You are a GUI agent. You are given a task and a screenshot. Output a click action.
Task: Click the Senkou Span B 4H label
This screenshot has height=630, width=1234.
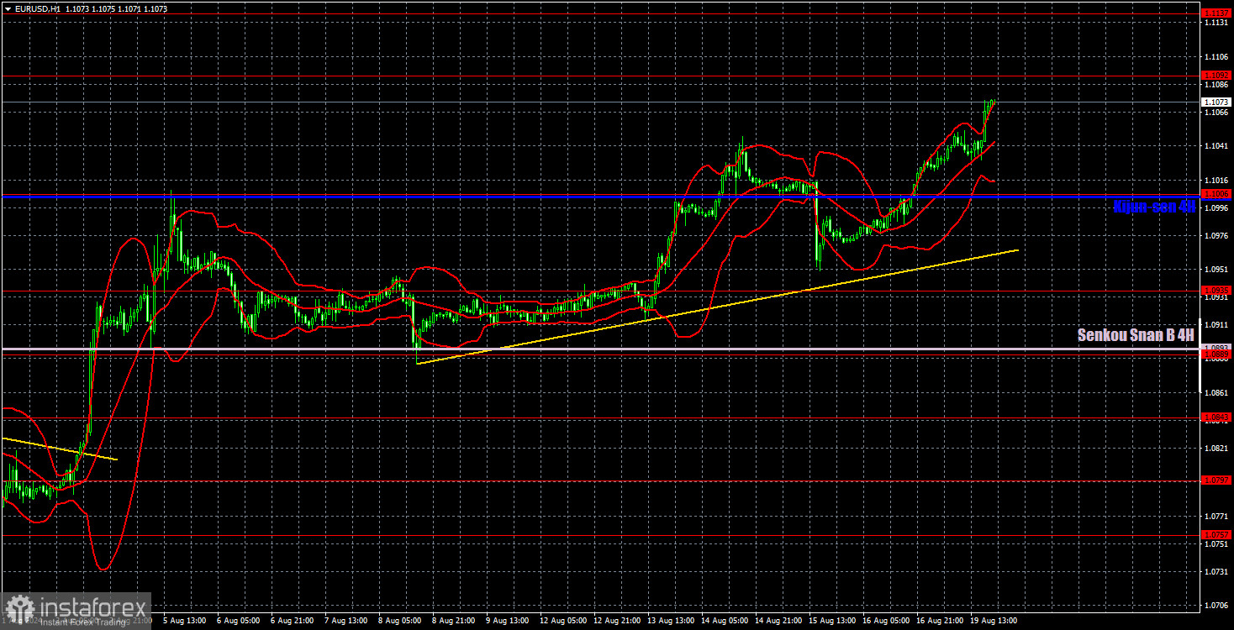[x=1136, y=335]
